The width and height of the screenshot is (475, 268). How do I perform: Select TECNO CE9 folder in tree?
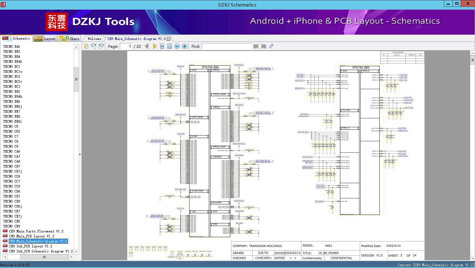[x=12, y=226]
